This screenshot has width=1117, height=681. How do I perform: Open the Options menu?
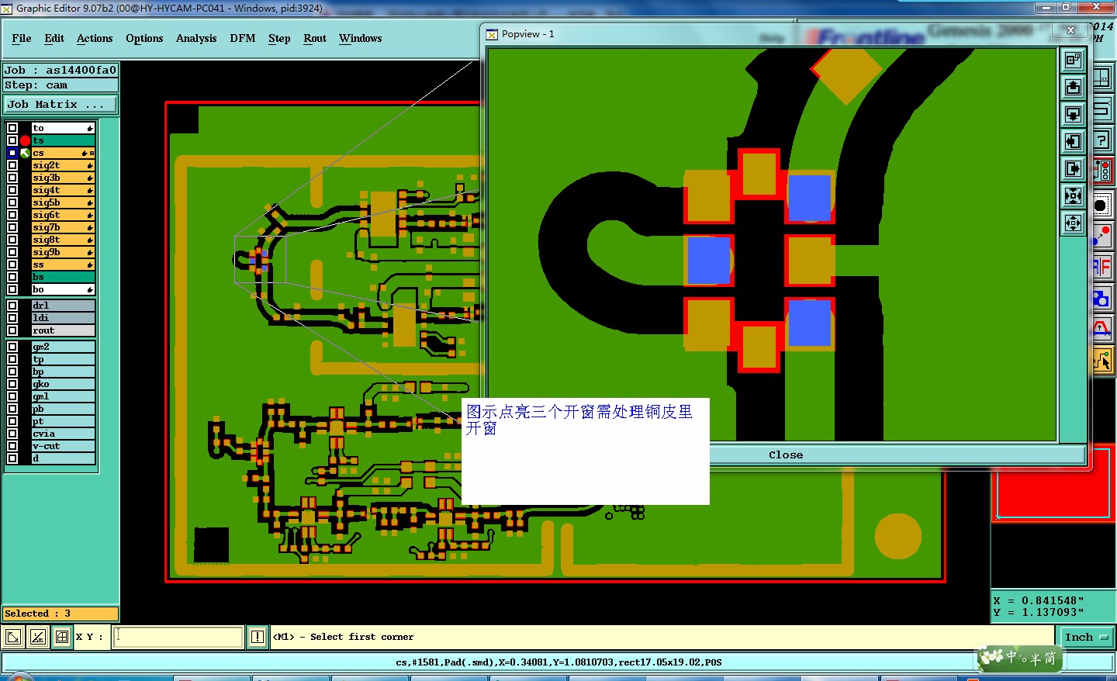[144, 38]
